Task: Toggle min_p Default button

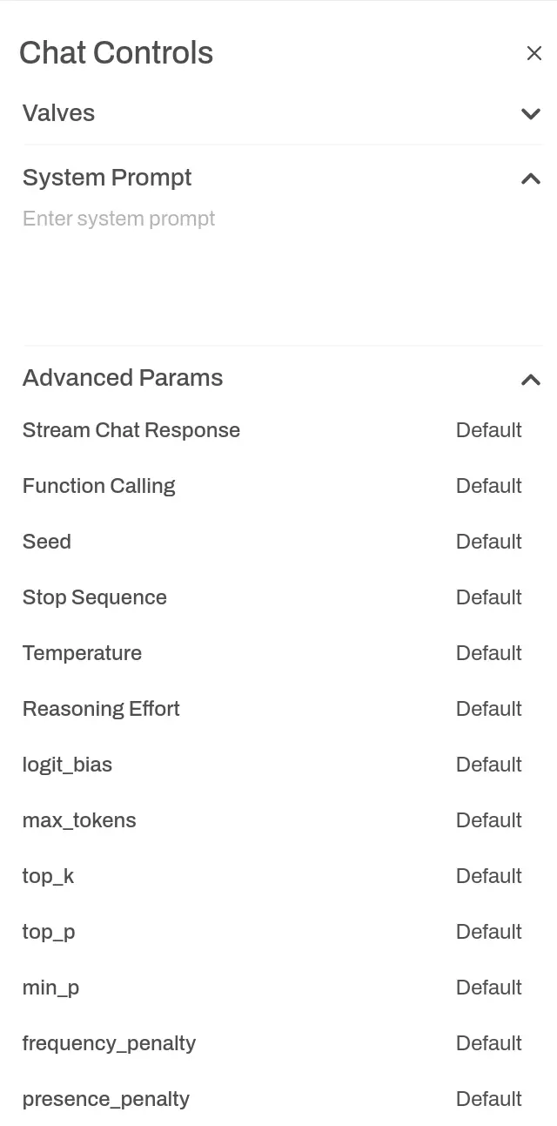Action: pyautogui.click(x=488, y=988)
